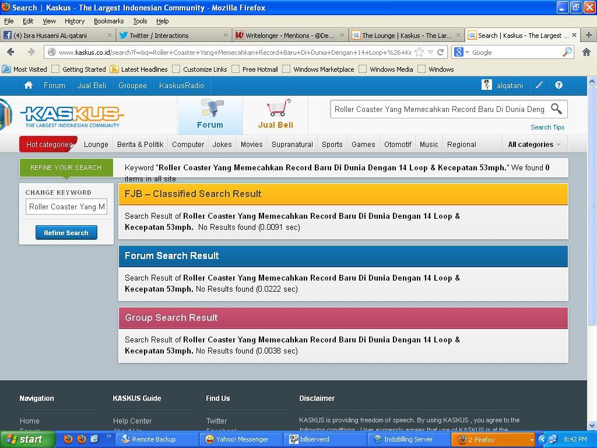
Task: Open the View menu
Action: pos(49,21)
